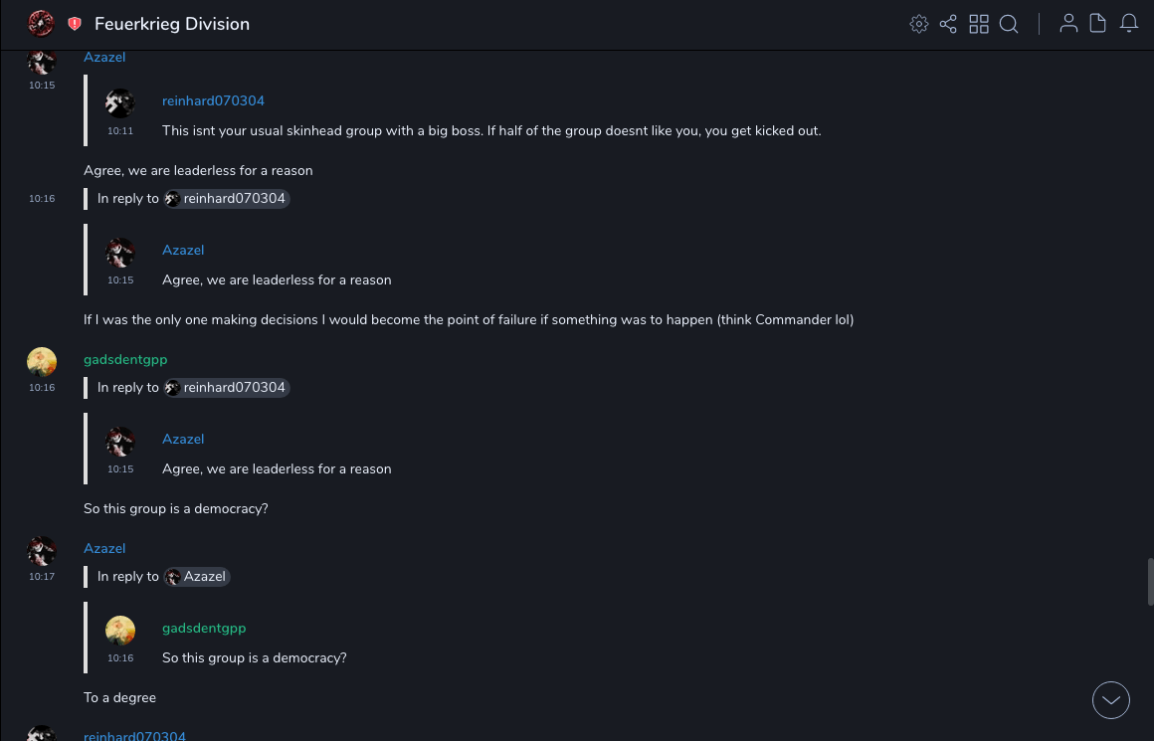Open the files icon in header
Image resolution: width=1154 pixels, height=741 pixels.
1098,24
